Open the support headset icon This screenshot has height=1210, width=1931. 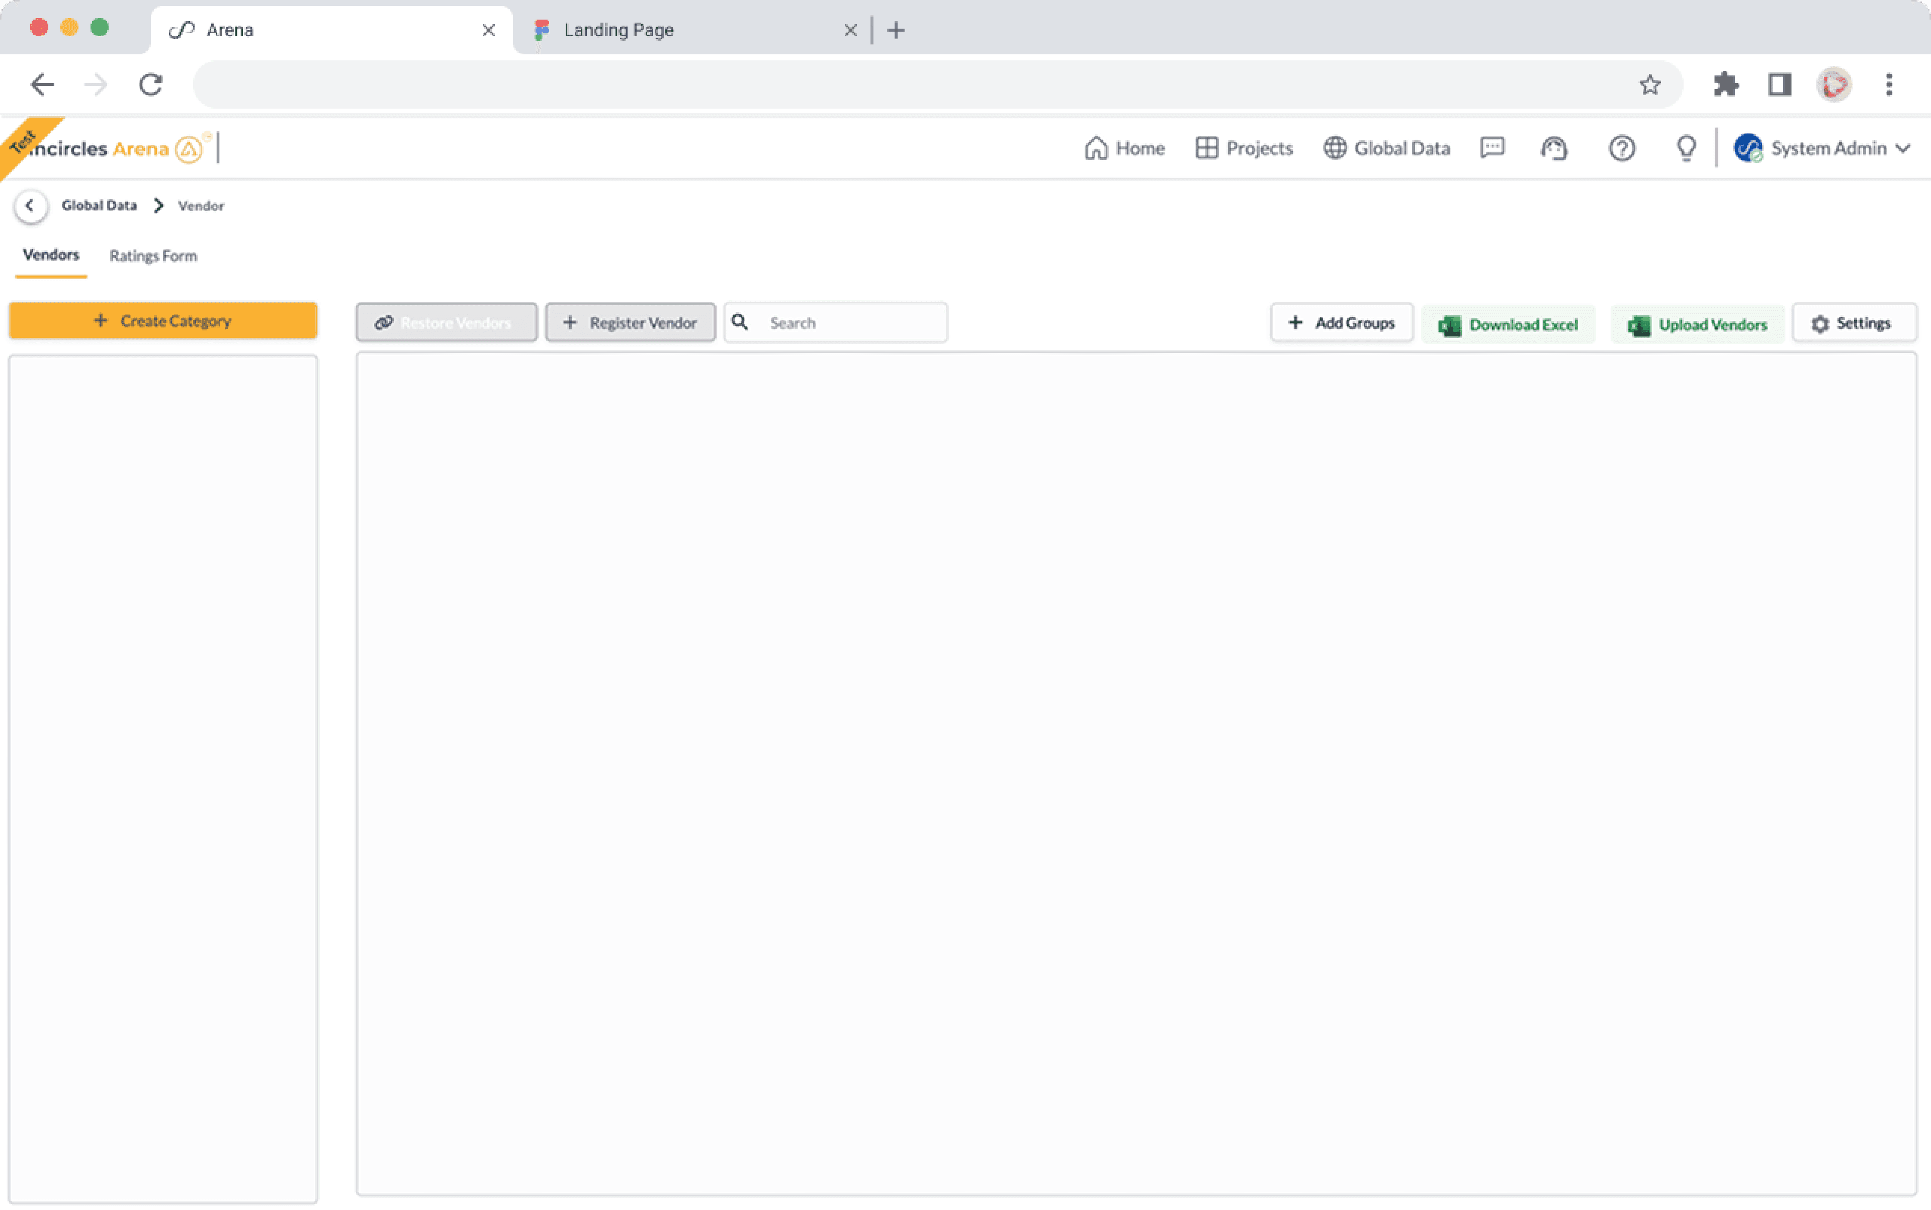click(x=1554, y=148)
